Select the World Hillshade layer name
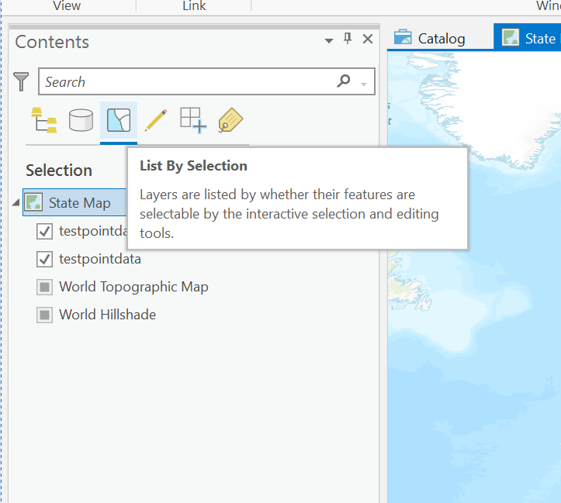 point(107,315)
